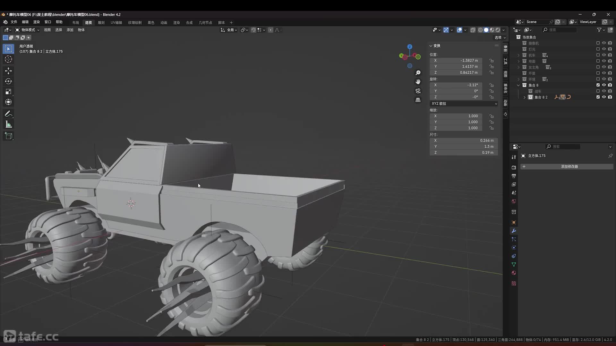
Task: Click the dimensions Y 1.3 m field
Action: click(x=464, y=146)
